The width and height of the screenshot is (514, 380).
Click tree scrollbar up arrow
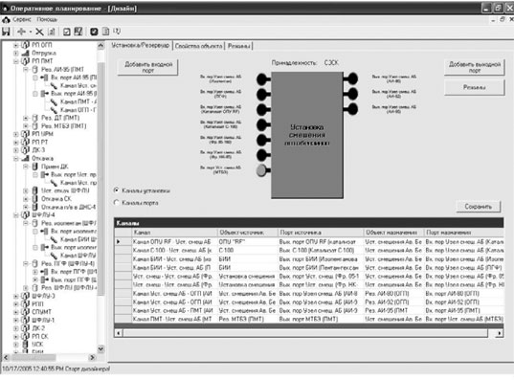coord(101,45)
